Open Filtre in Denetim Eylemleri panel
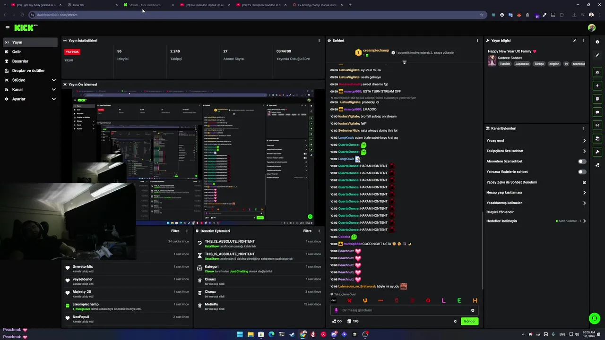 tap(307, 231)
